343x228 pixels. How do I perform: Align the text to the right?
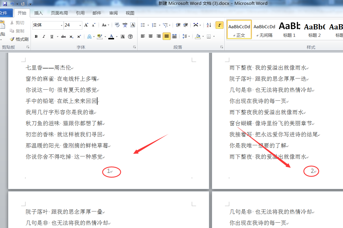(x=159, y=36)
